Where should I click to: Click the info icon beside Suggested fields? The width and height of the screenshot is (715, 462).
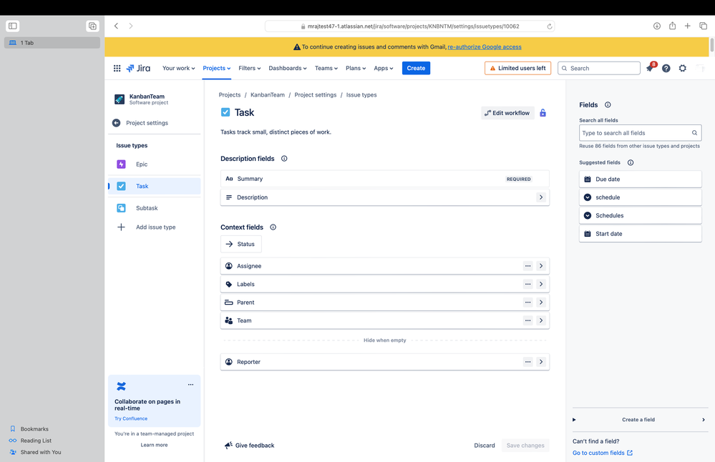(x=631, y=162)
